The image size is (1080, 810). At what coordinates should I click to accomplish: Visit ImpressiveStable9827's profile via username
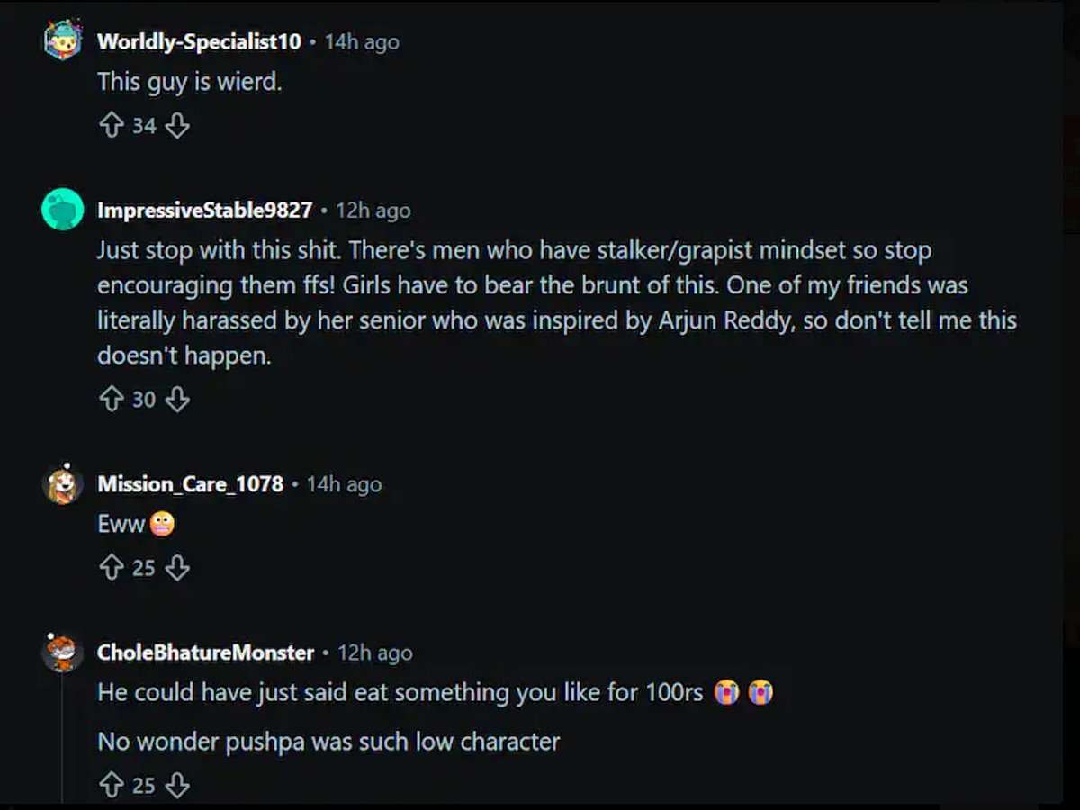pos(205,211)
